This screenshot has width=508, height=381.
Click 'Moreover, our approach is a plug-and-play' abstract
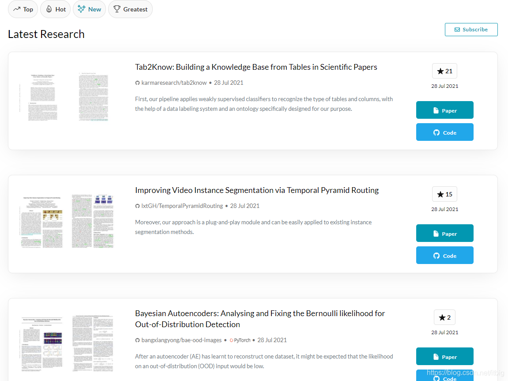tap(253, 227)
